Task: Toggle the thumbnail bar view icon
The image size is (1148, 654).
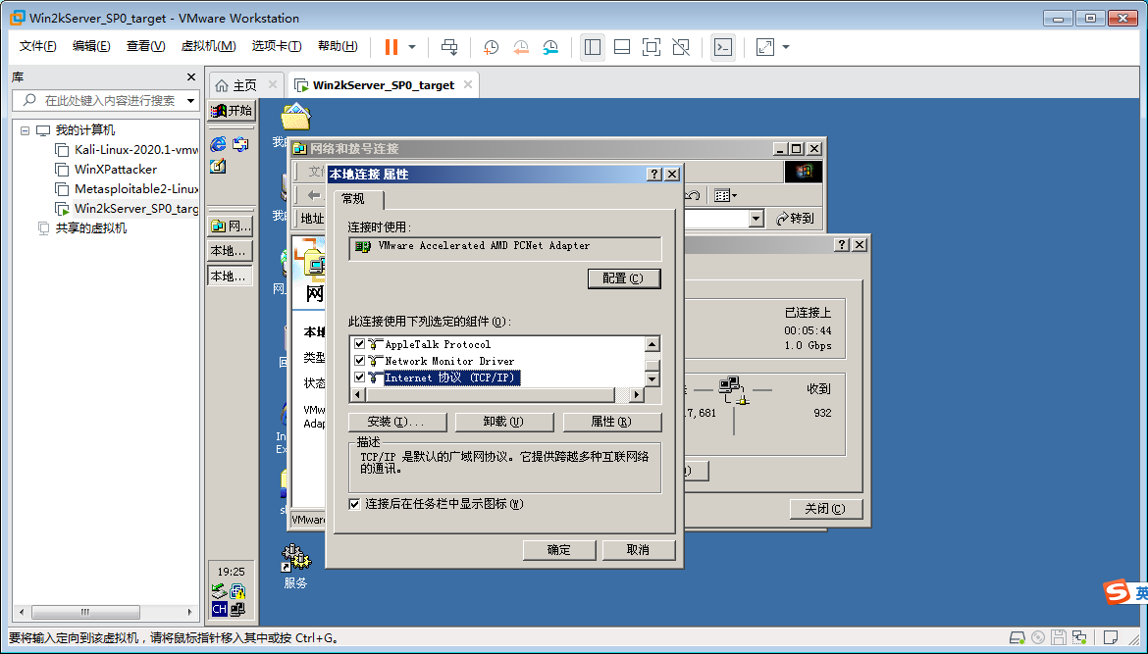Action: [x=622, y=47]
